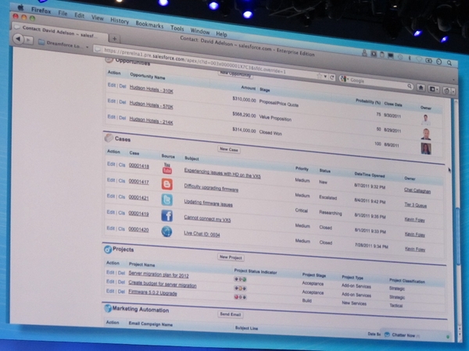
Task: Open the Window menu
Action: (x=200, y=31)
